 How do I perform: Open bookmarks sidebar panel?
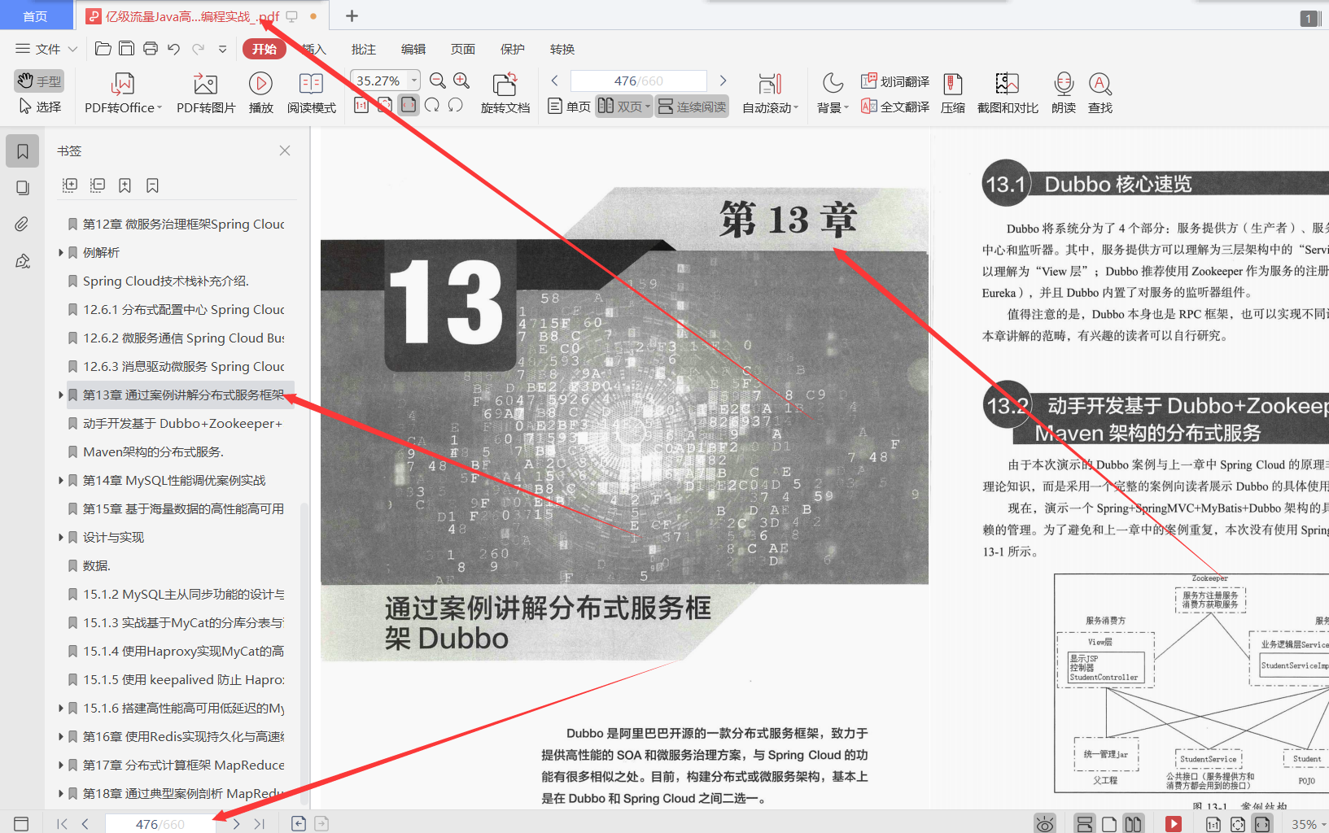pos(22,150)
